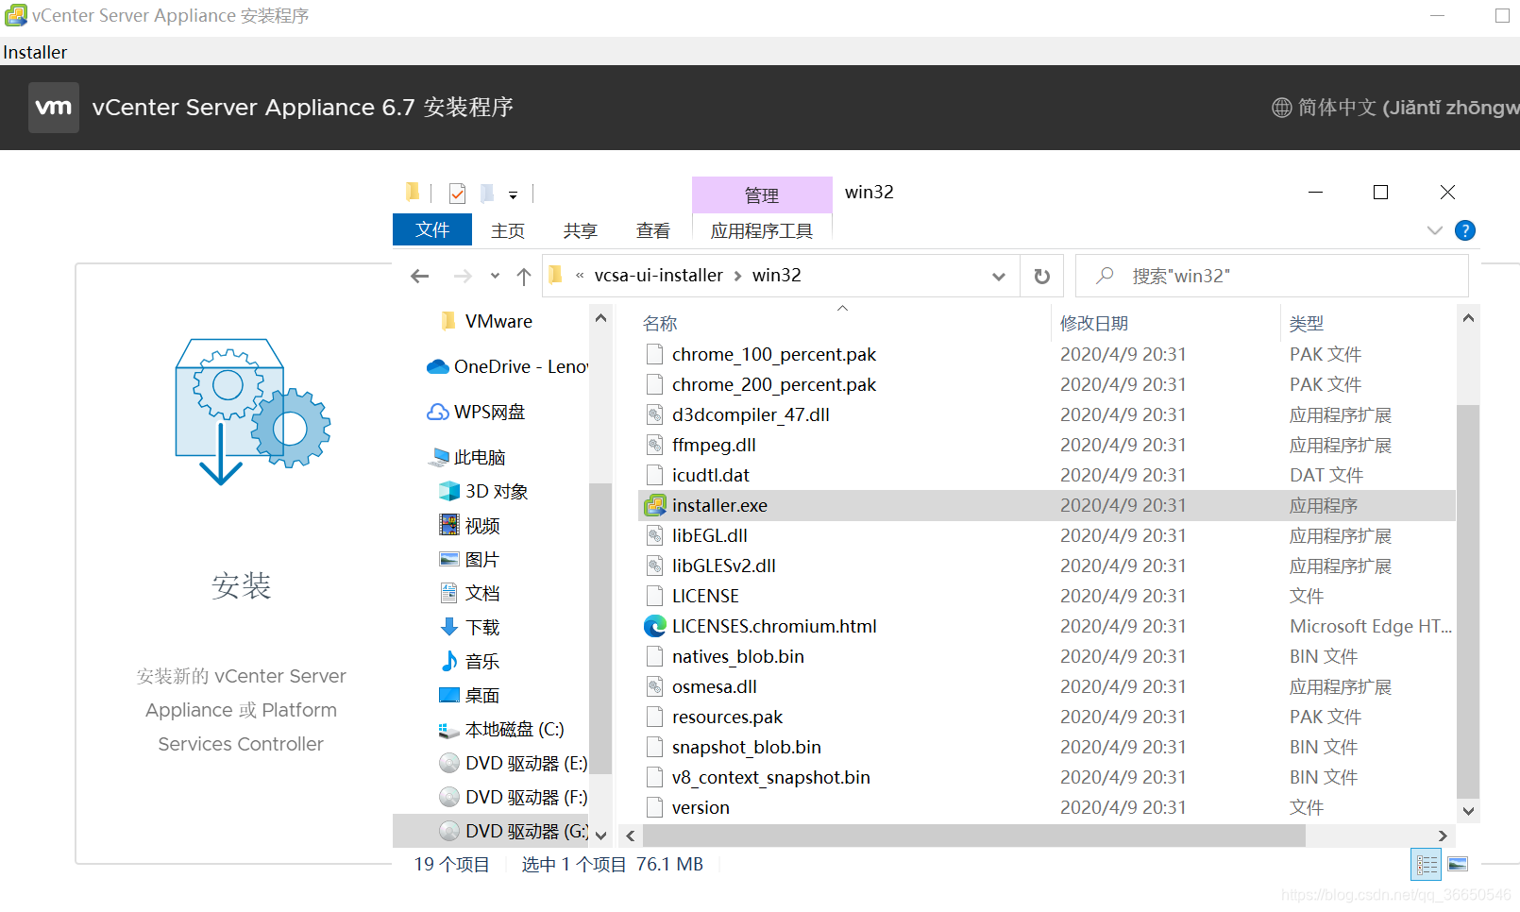1520x912 pixels.
Task: Click the 管理 contextual tab
Action: click(x=762, y=194)
